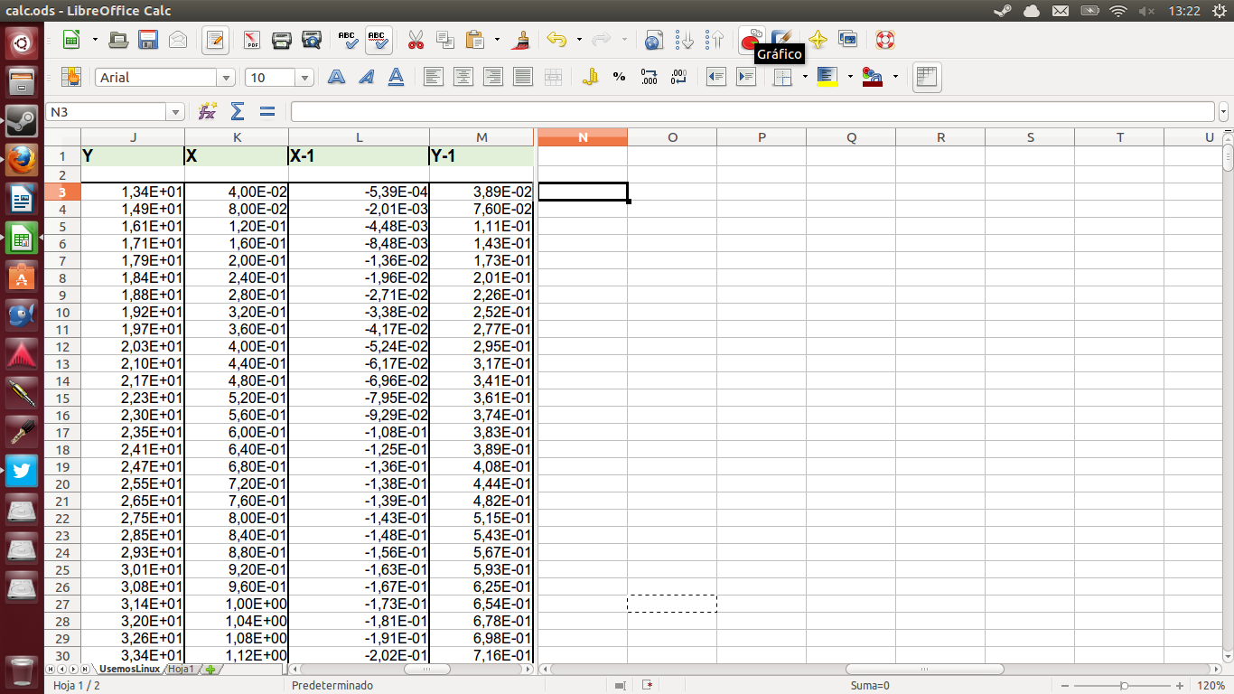Toggle Bold formatting
The image size is (1234, 694).
336,77
